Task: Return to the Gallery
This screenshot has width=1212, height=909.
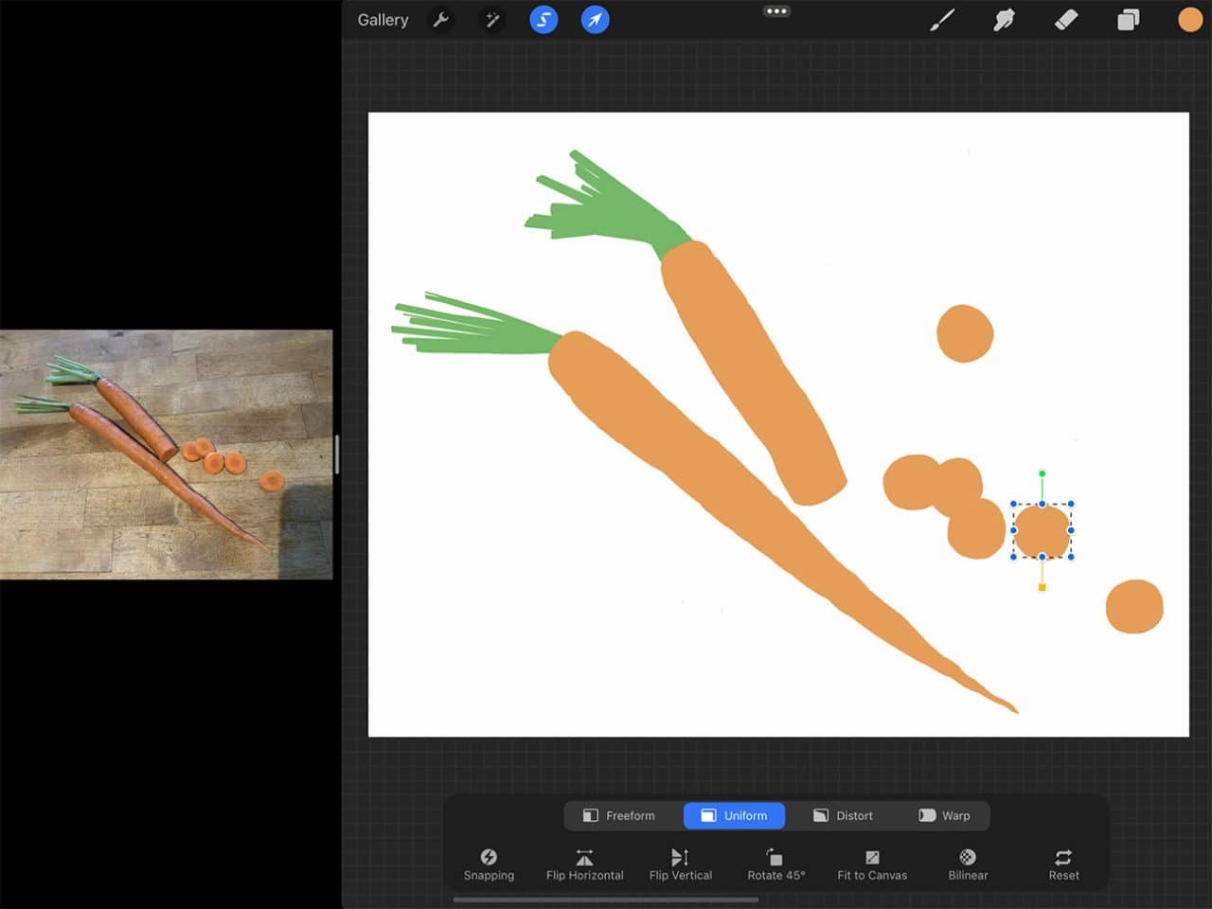Action: click(x=383, y=19)
